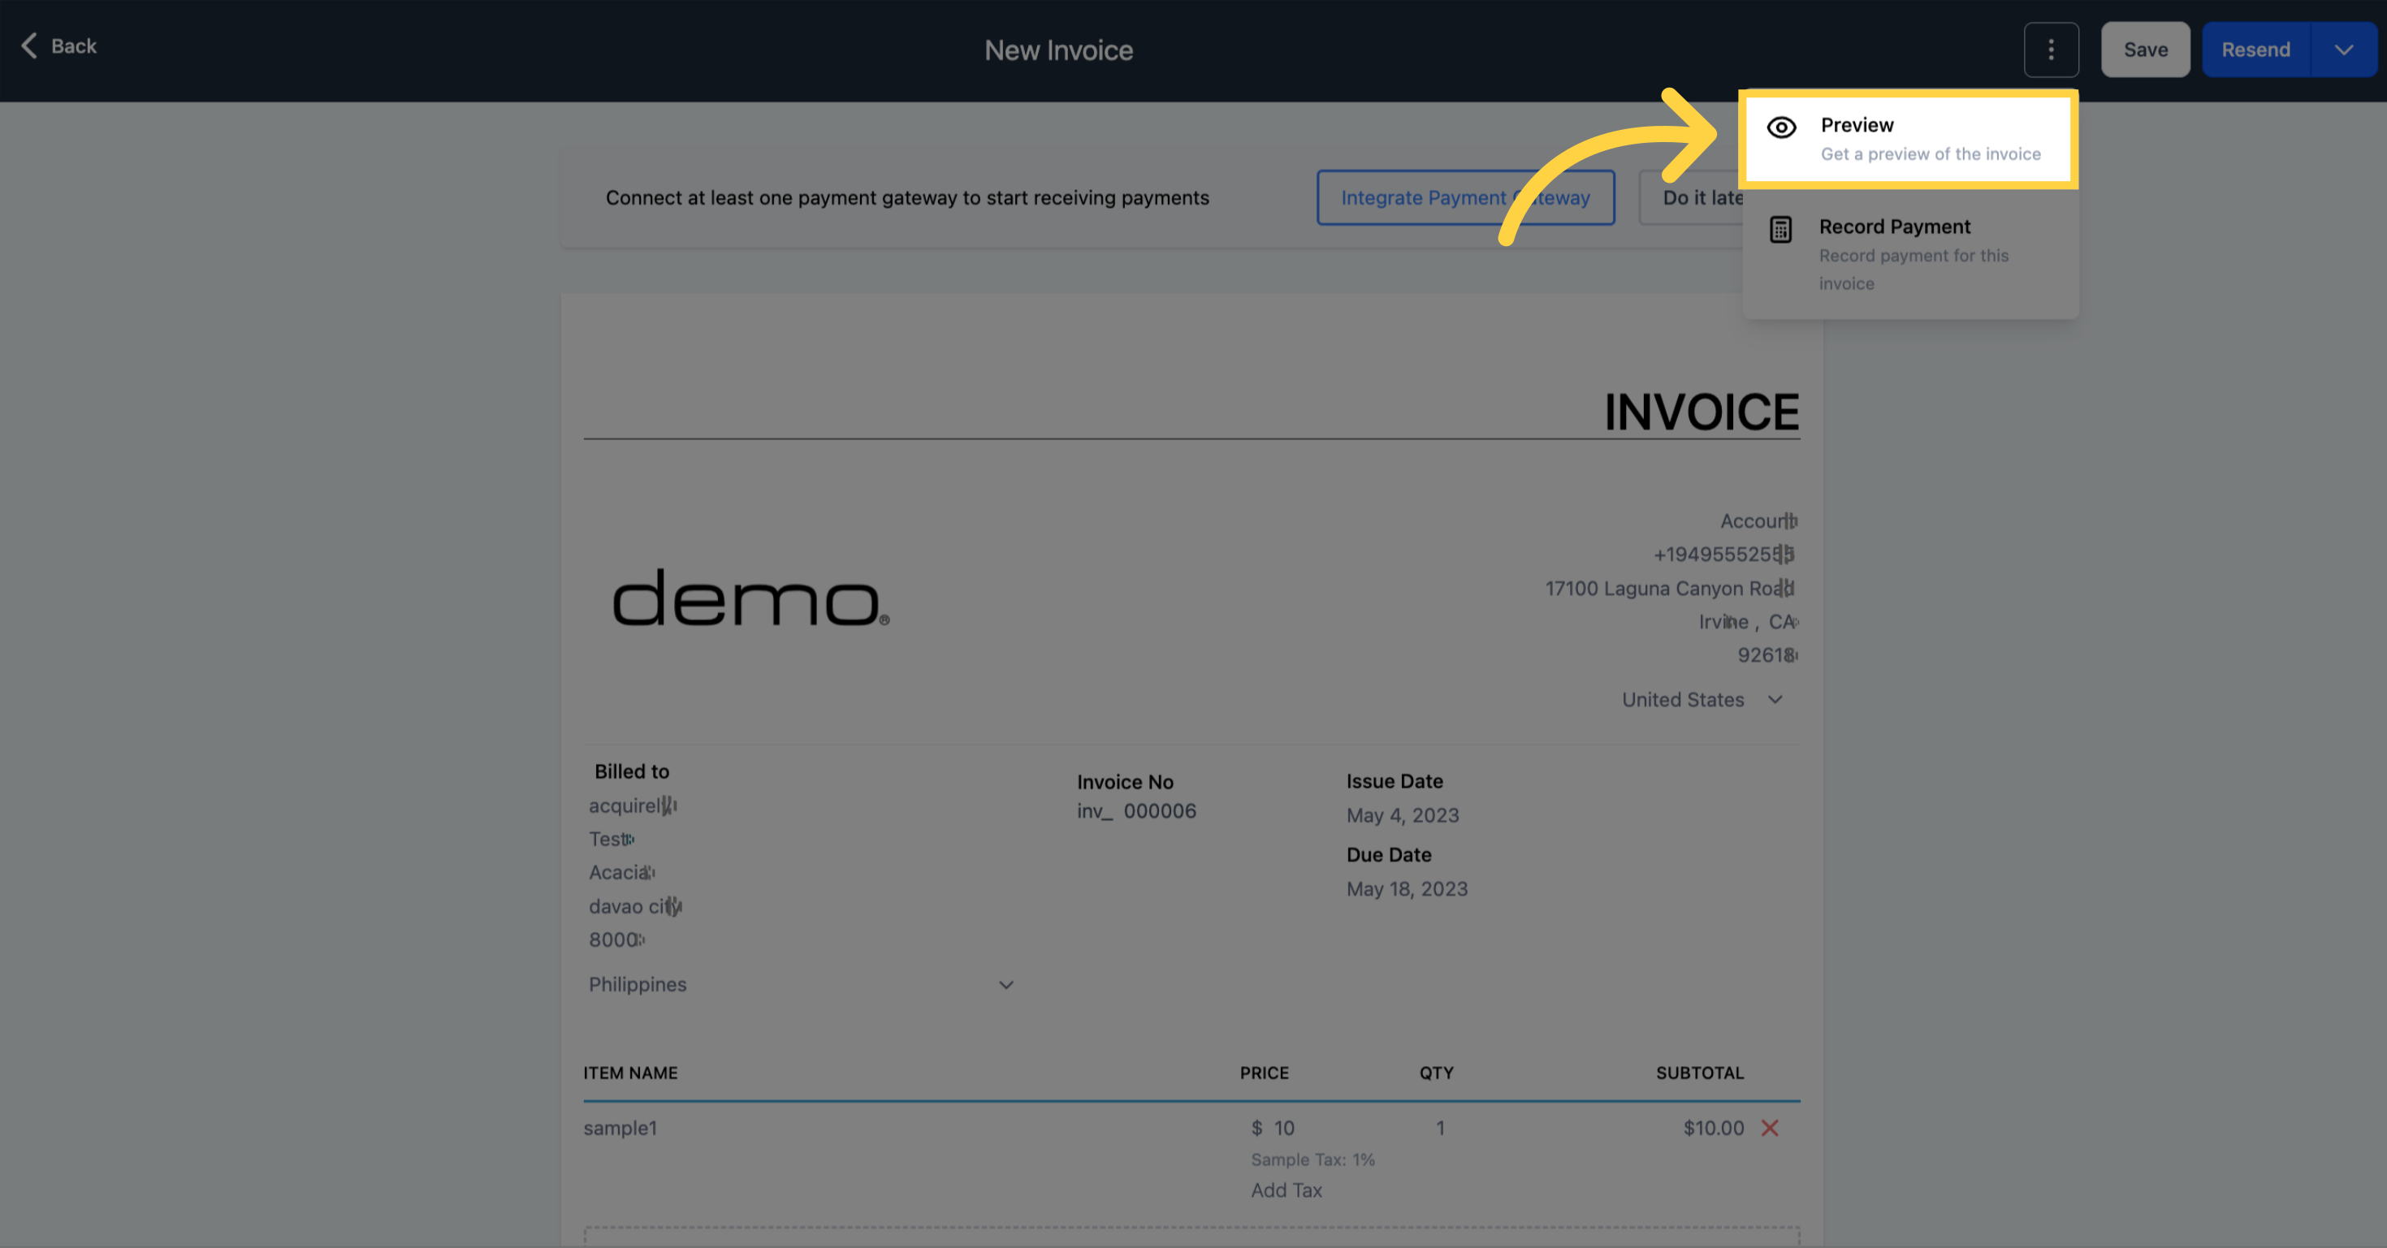
Task: Click Add Tax under sample1 price
Action: click(x=1286, y=1190)
